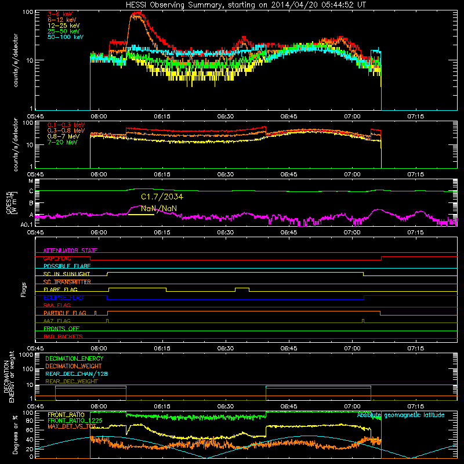
Task: Click the REAR_DEC_CHAN/128 legend label
Action: (x=77, y=374)
